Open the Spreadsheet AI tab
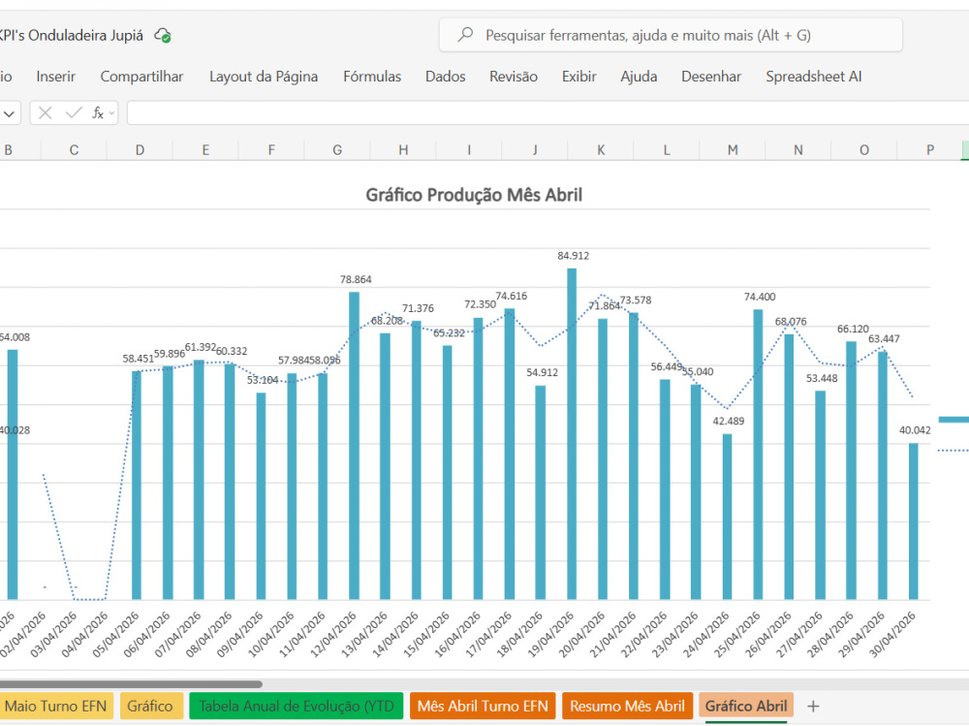This screenshot has height=726, width=969. [x=813, y=77]
